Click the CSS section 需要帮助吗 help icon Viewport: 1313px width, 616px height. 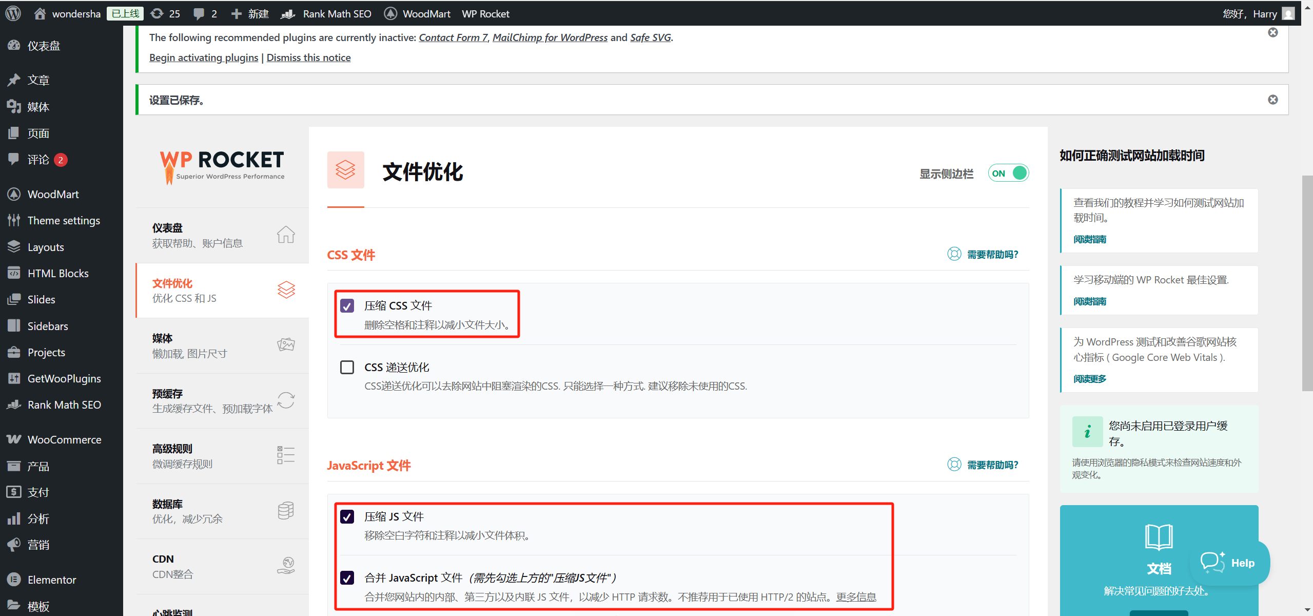point(954,254)
